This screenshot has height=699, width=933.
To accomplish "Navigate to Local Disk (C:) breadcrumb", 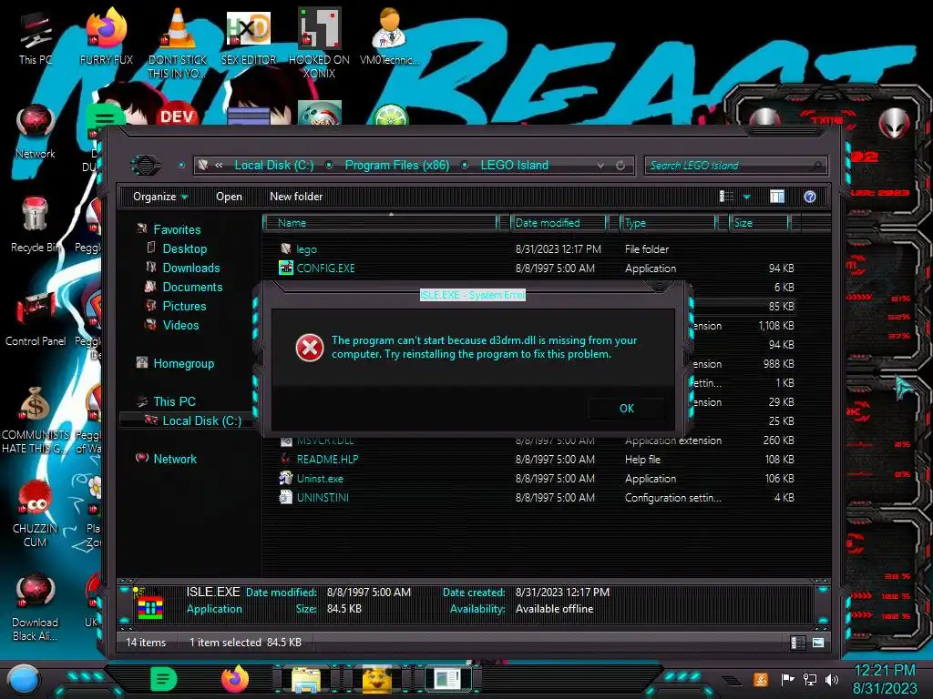I will pos(273,166).
